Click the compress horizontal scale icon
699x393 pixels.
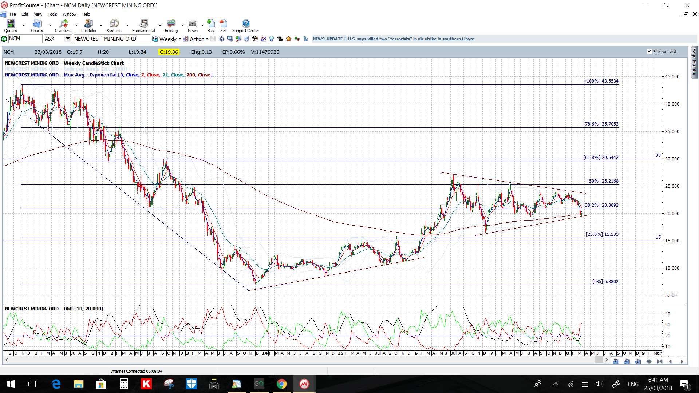pos(660,361)
